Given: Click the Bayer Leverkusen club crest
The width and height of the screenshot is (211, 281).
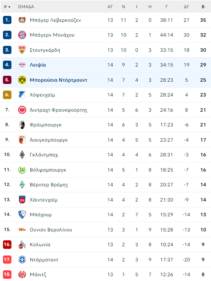Looking at the screenshot, I should pos(22,20).
